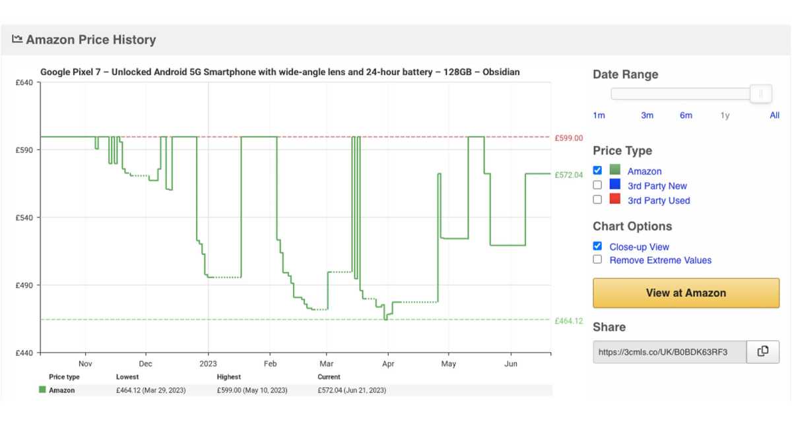Click the 3rd Party New link

click(657, 186)
